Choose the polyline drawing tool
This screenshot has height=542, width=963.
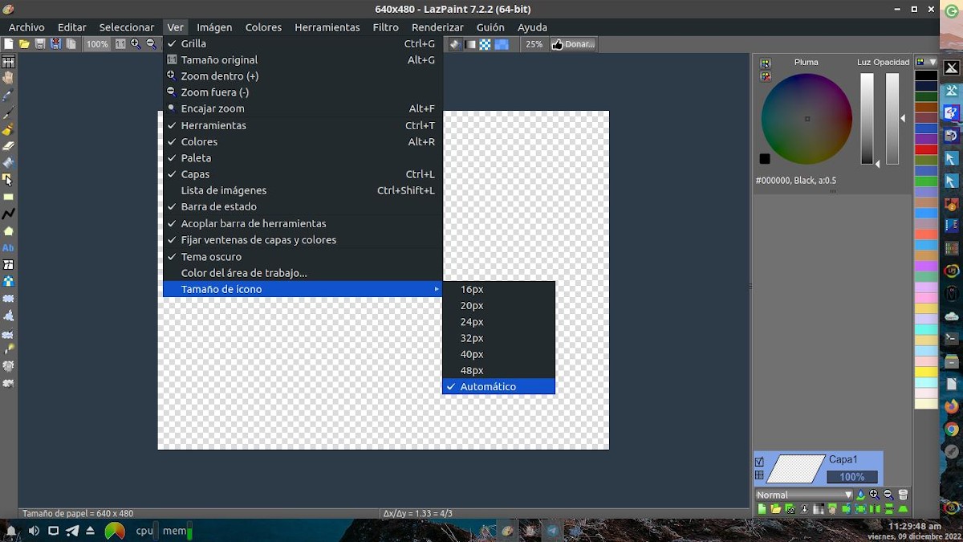click(8, 214)
